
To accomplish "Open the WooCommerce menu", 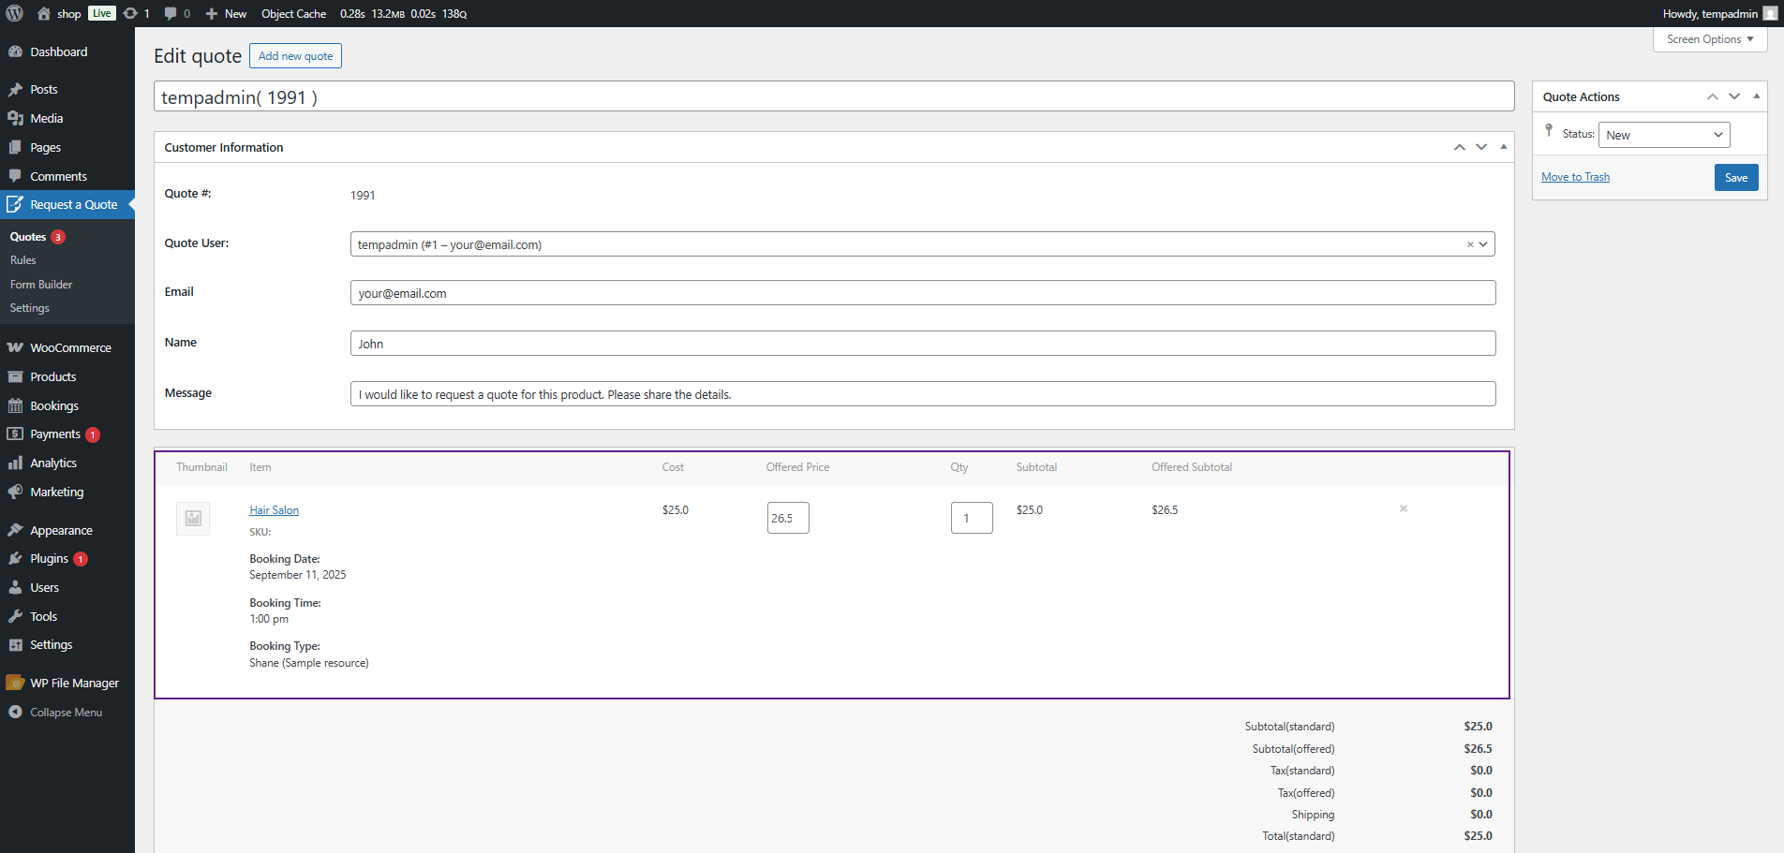I will pos(70,347).
